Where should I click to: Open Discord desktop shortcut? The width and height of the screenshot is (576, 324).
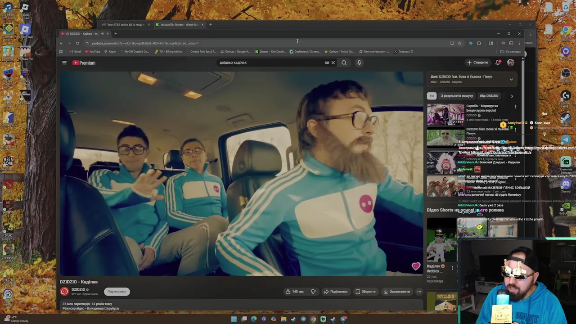click(566, 185)
